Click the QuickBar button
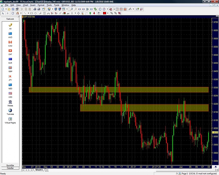219x175 pixels. (10, 165)
